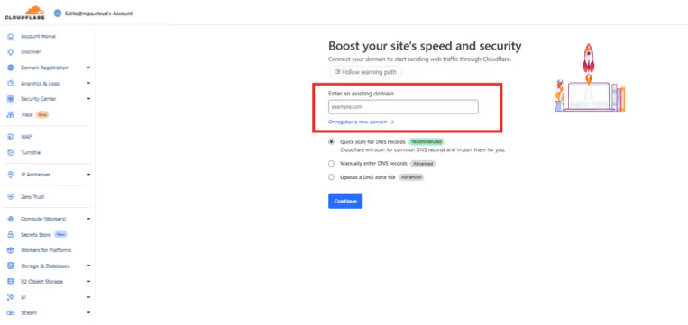Select Upload a DNS zone file option
Viewport: 688px width, 325px height.
tap(331, 177)
